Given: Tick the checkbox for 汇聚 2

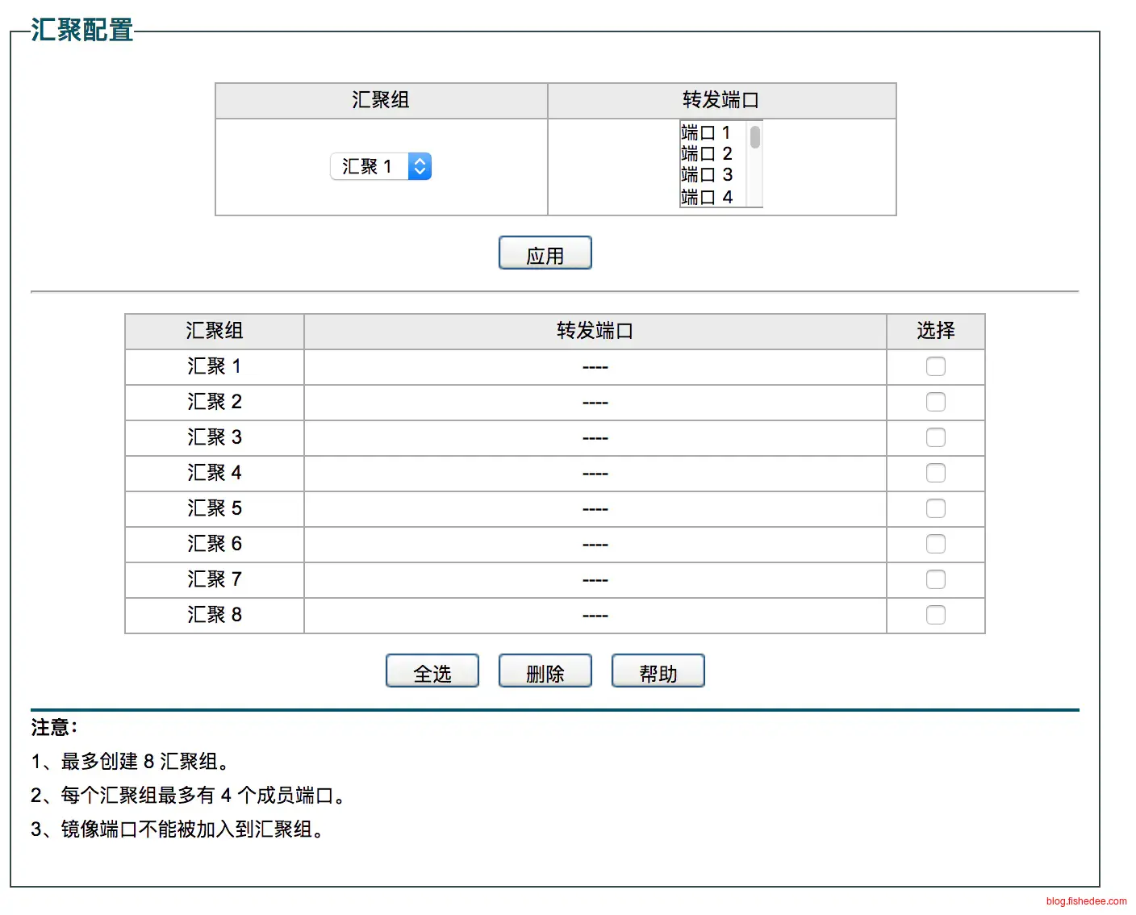Looking at the screenshot, I should [935, 402].
